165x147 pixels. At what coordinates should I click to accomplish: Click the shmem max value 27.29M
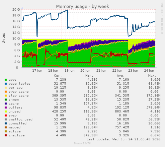click(154, 100)
